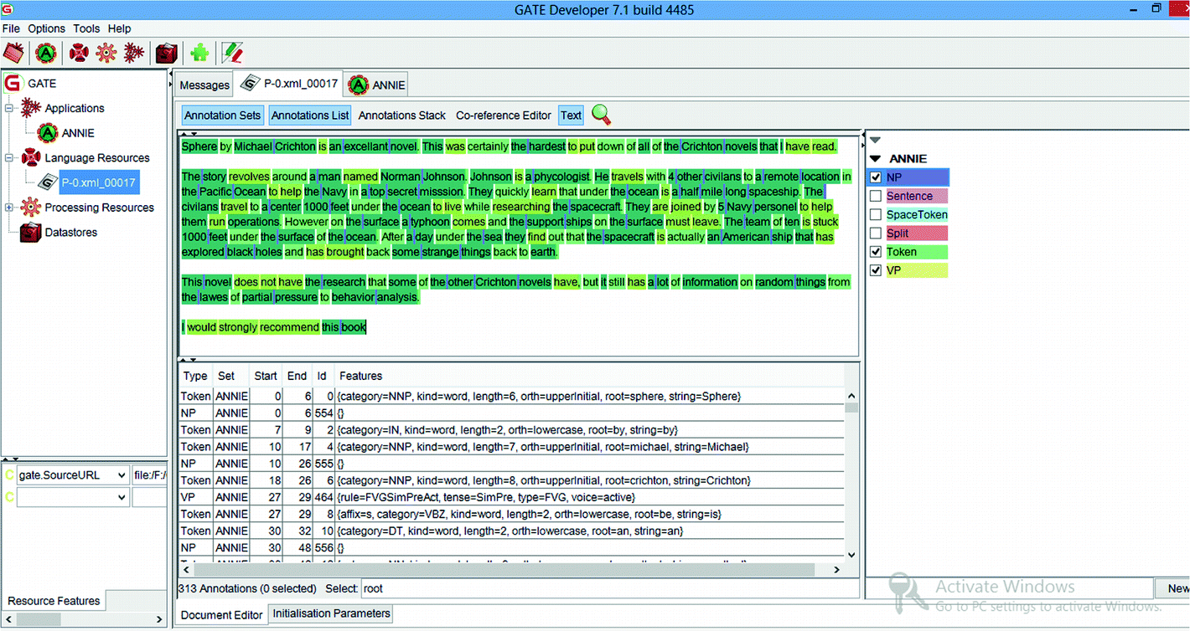This screenshot has width=1190, height=631.
Task: Click the ANNIE application icon in resource tree
Action: (48, 132)
